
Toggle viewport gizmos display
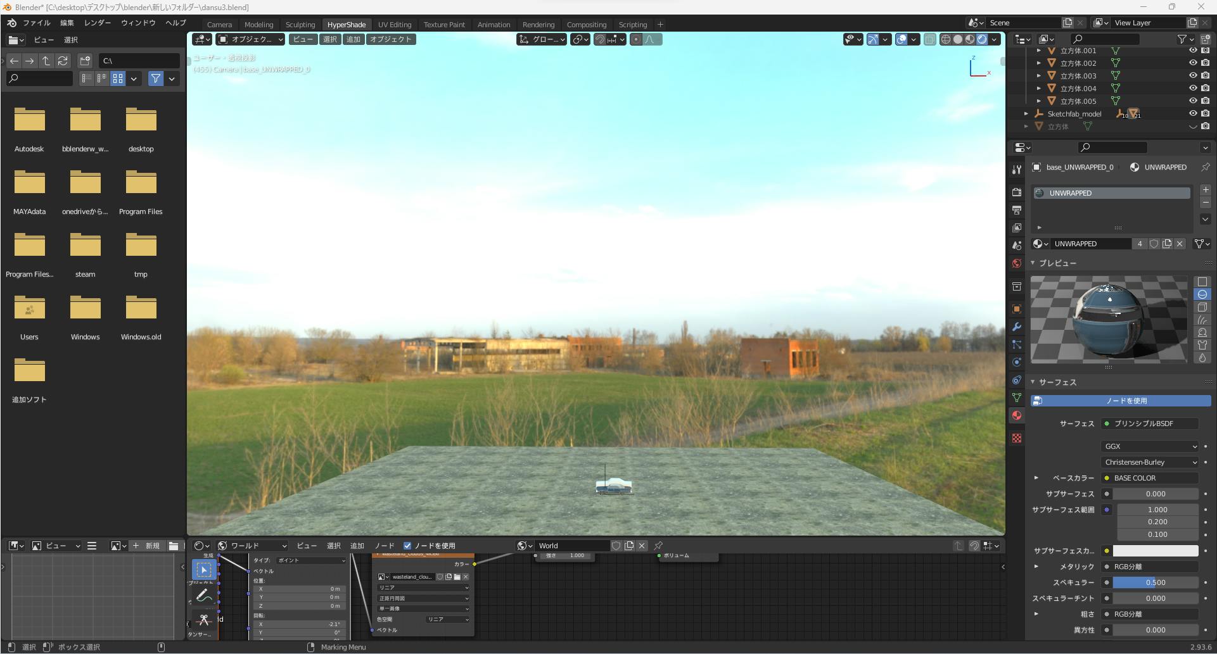[873, 39]
